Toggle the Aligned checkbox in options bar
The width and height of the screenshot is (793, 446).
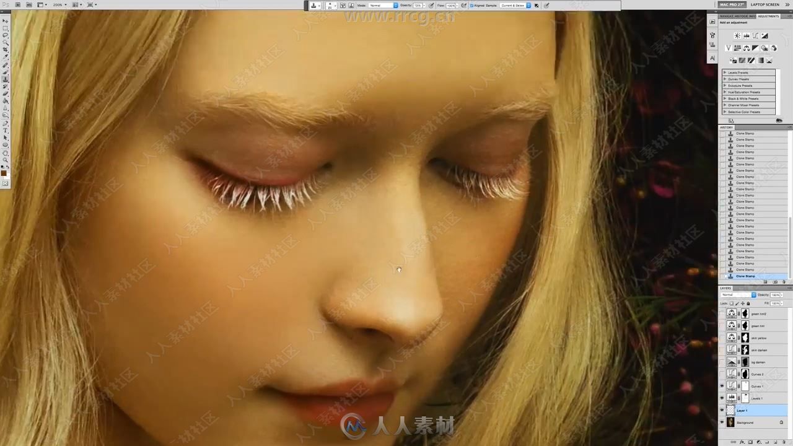click(472, 5)
